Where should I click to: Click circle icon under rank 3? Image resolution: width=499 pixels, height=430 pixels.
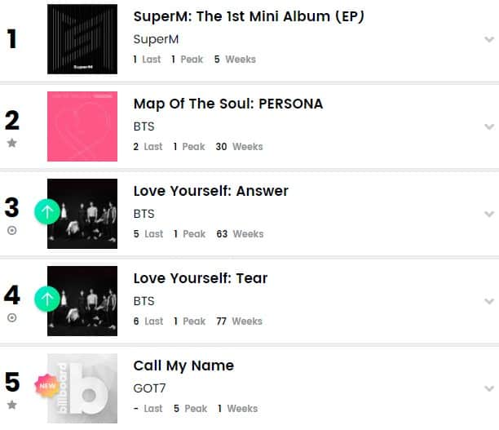12,230
